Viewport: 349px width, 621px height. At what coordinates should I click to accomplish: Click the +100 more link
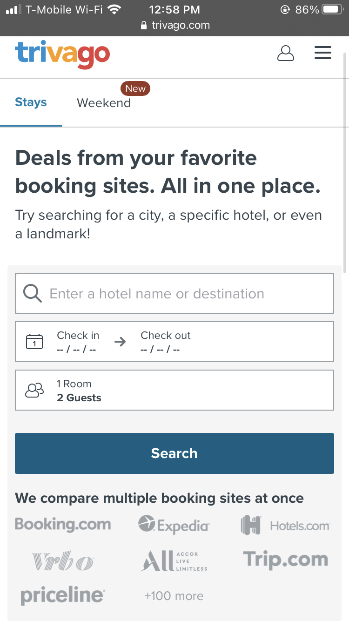pyautogui.click(x=174, y=596)
